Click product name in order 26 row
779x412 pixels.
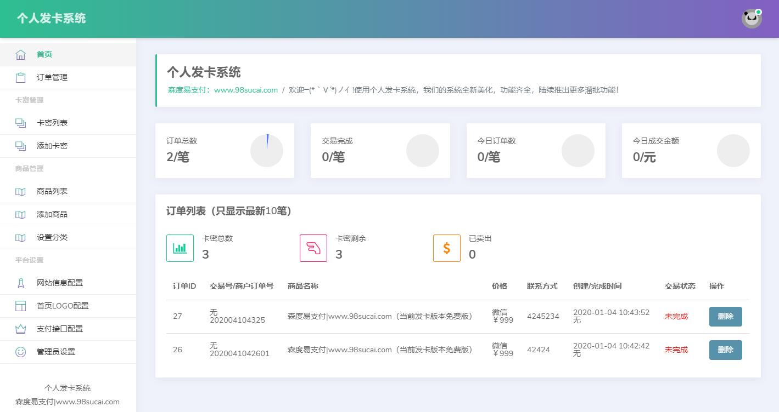click(x=380, y=350)
